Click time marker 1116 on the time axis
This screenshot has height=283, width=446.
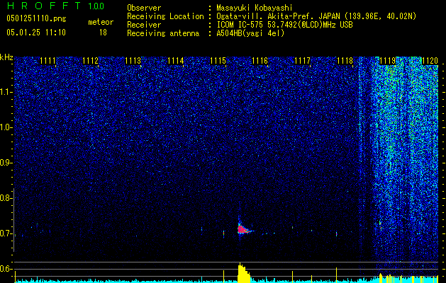coord(260,61)
